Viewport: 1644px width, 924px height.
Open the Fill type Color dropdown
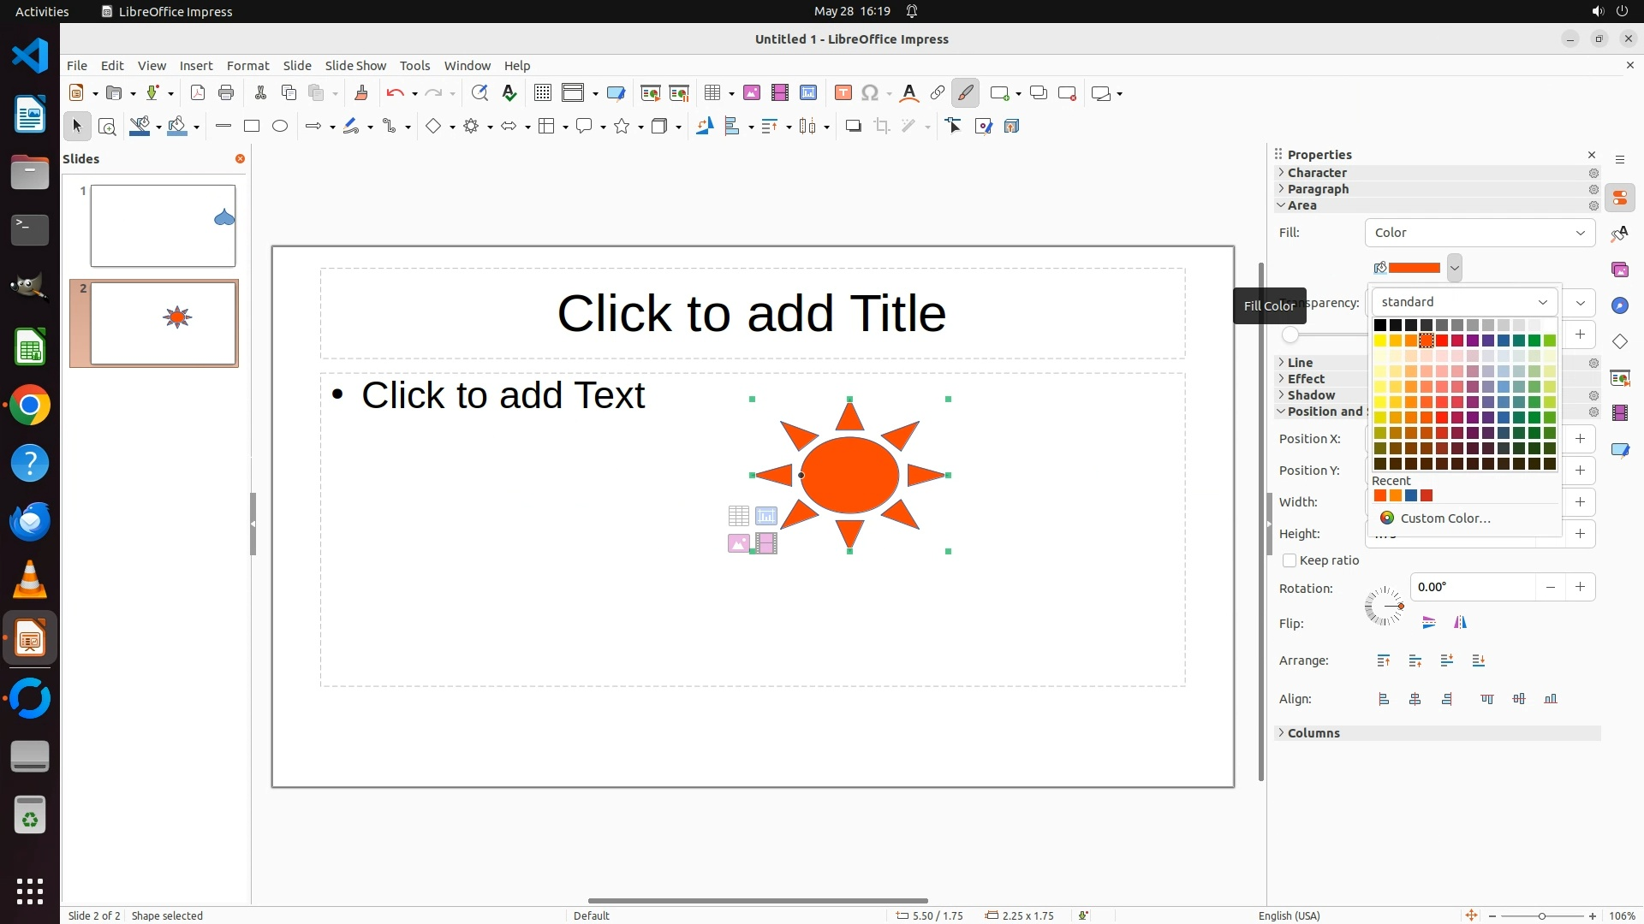coord(1479,233)
